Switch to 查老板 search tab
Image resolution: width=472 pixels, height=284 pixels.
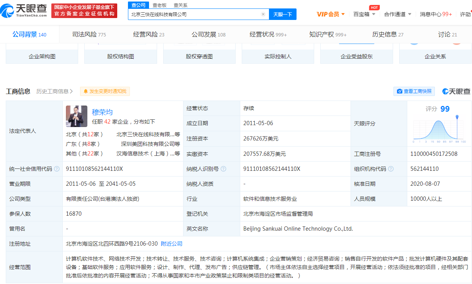pyautogui.click(x=159, y=5)
